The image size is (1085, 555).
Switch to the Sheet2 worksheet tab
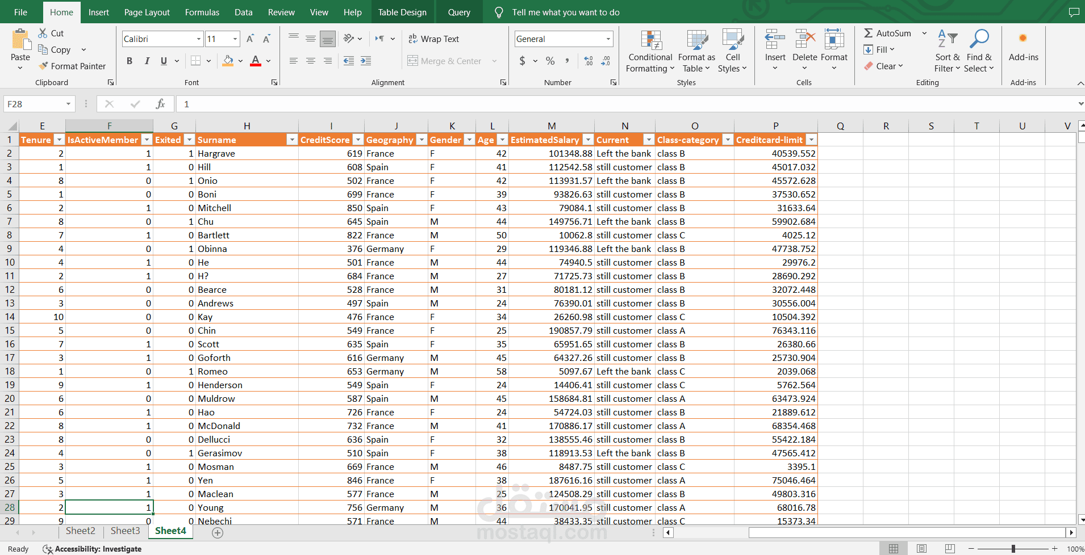tap(81, 531)
